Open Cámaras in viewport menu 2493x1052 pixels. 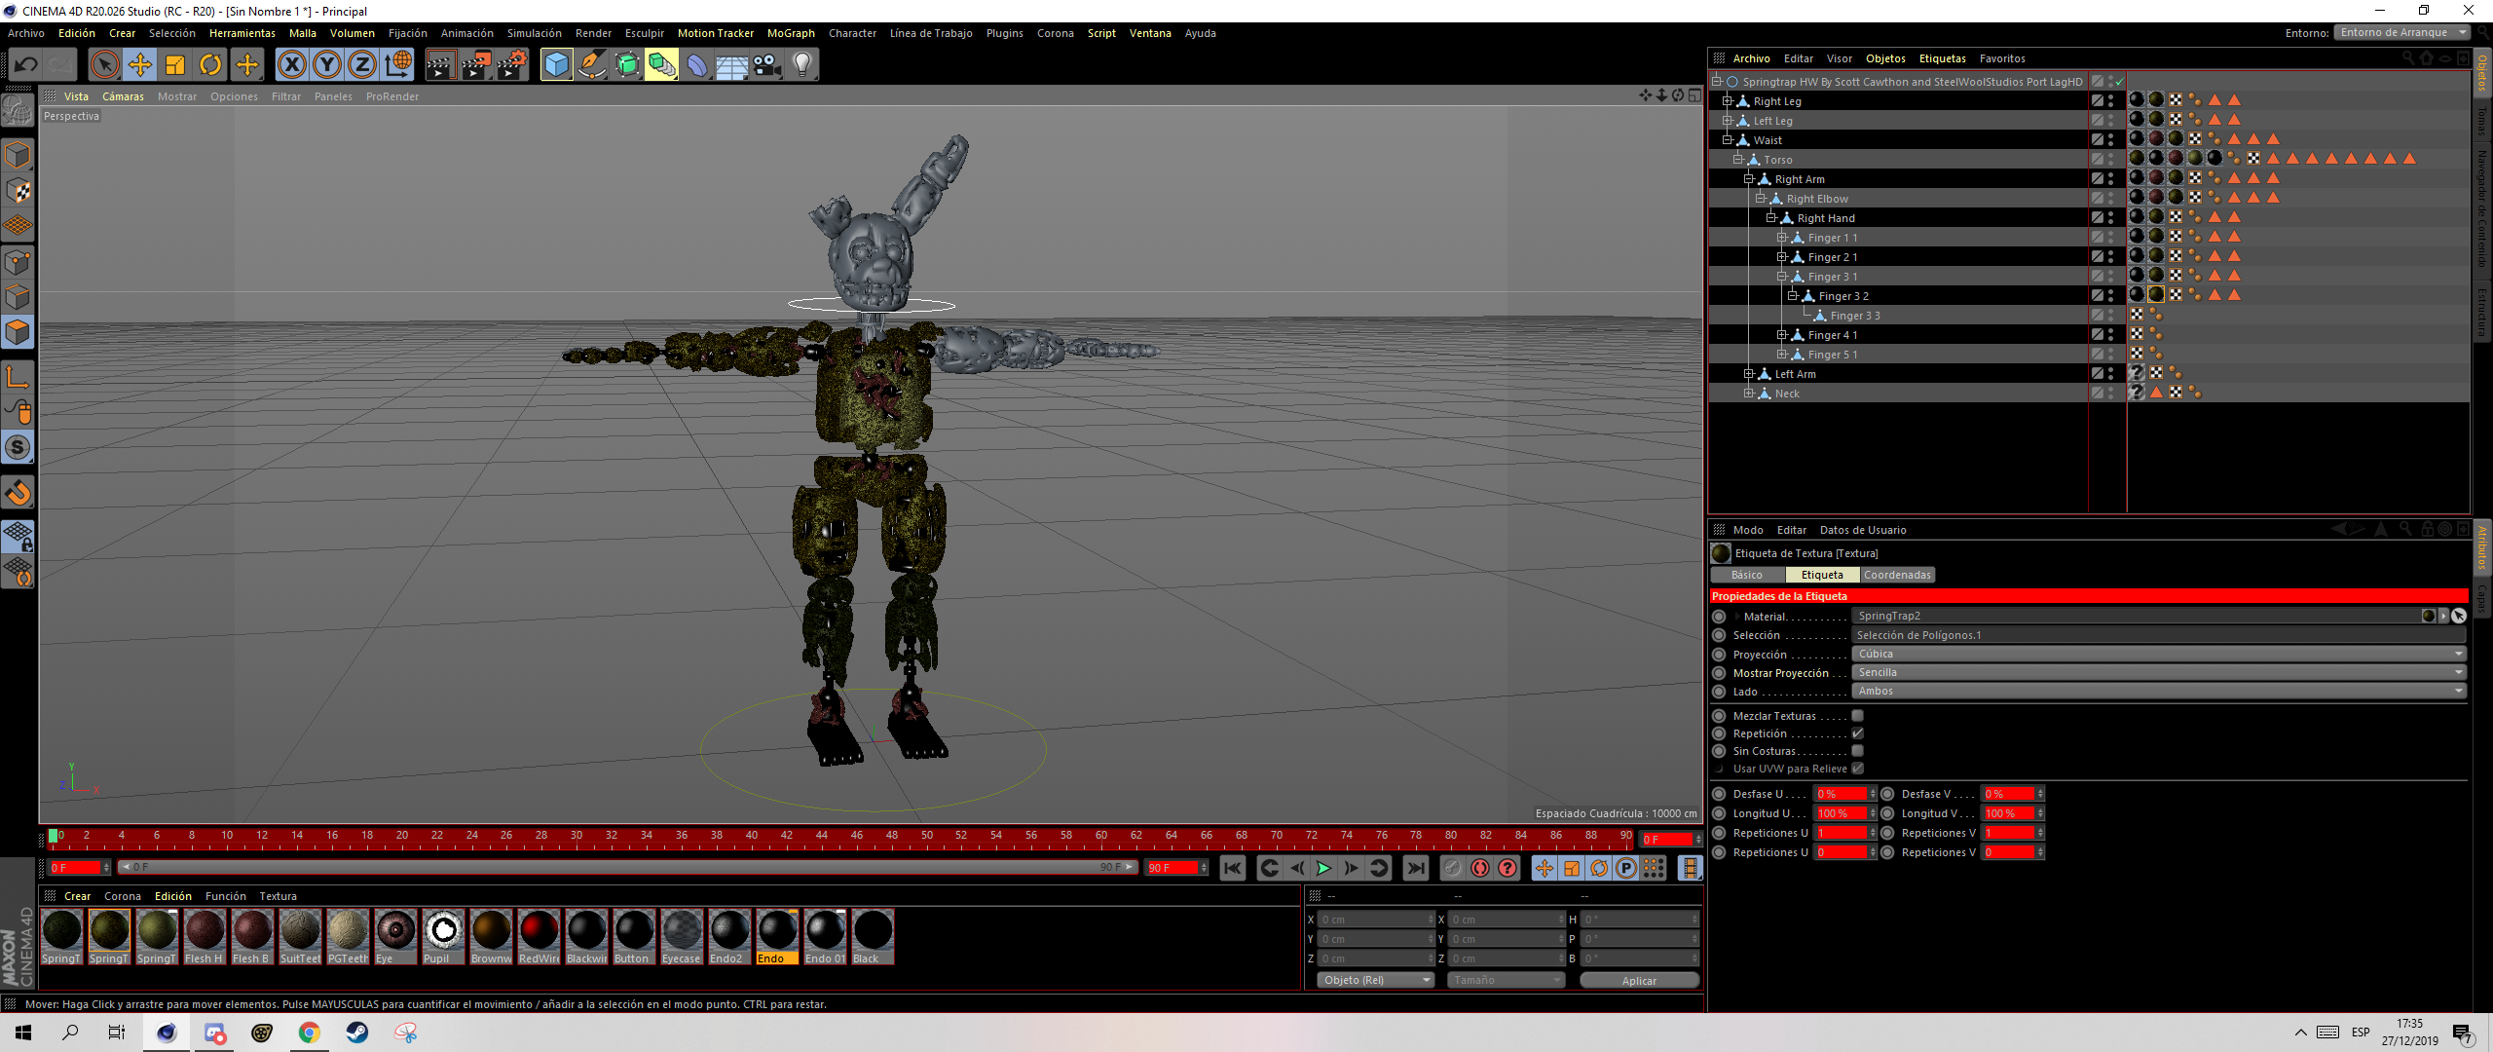(123, 96)
